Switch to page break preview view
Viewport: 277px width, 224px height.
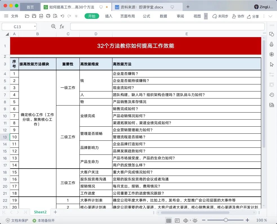pyautogui.click(x=178, y=220)
